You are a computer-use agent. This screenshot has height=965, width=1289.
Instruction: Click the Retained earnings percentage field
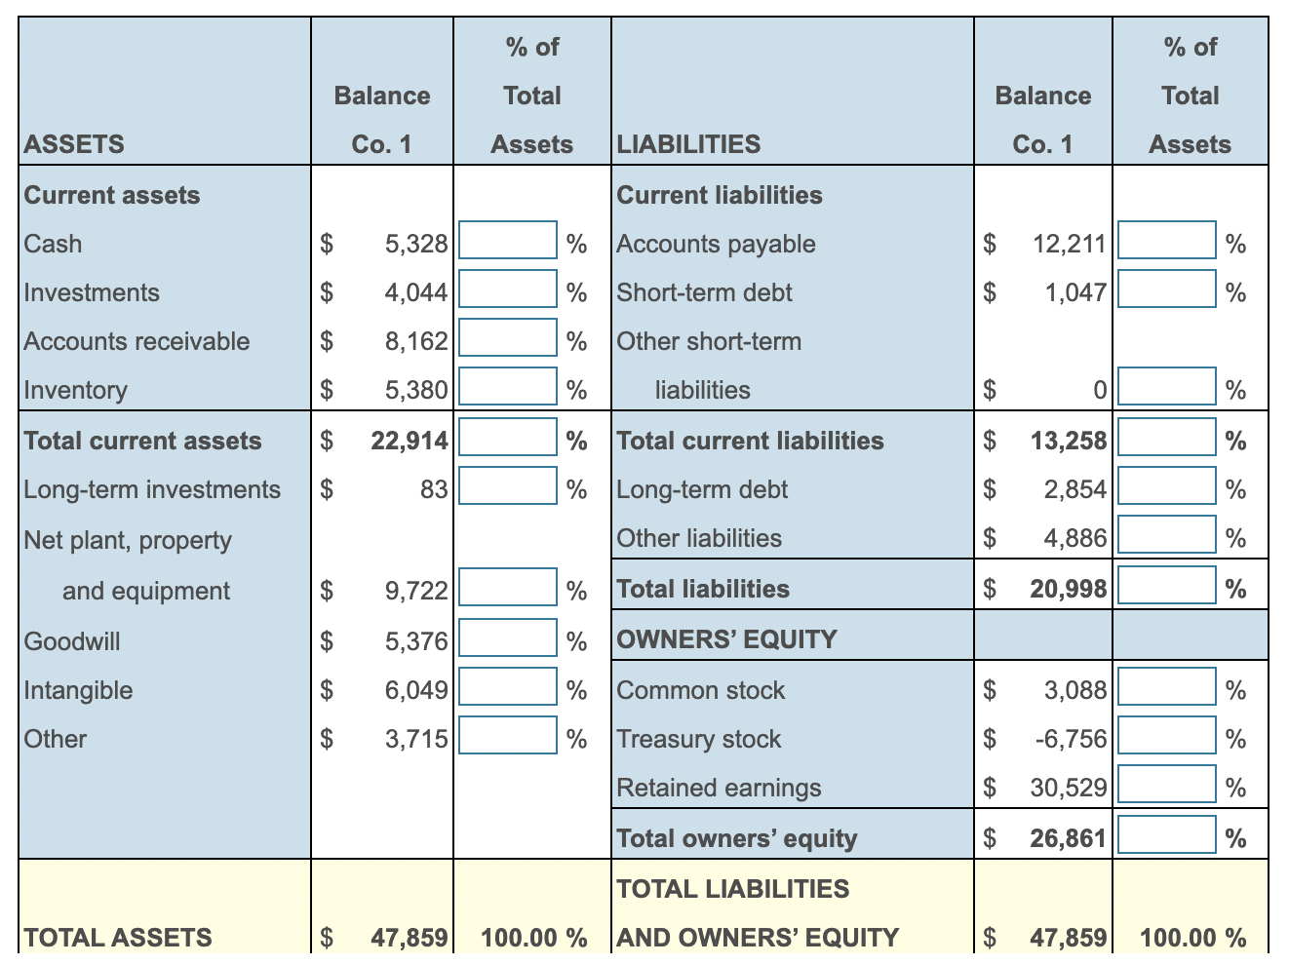click(1167, 784)
